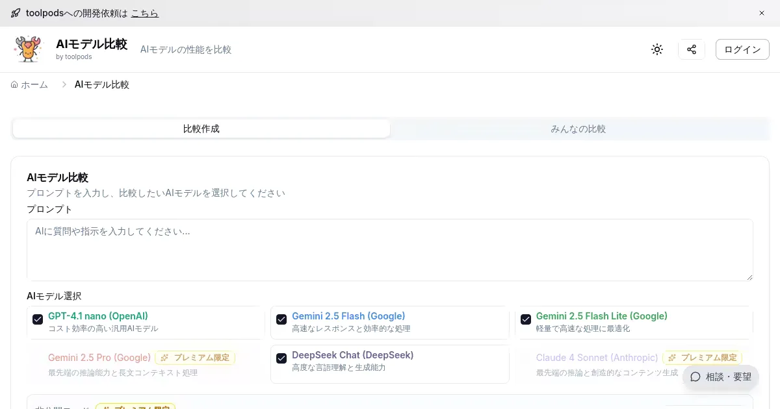
Task: Click the home icon in breadcrumb
Action: click(x=14, y=84)
